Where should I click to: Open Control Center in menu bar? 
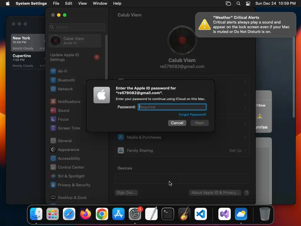pyautogui.click(x=248, y=4)
